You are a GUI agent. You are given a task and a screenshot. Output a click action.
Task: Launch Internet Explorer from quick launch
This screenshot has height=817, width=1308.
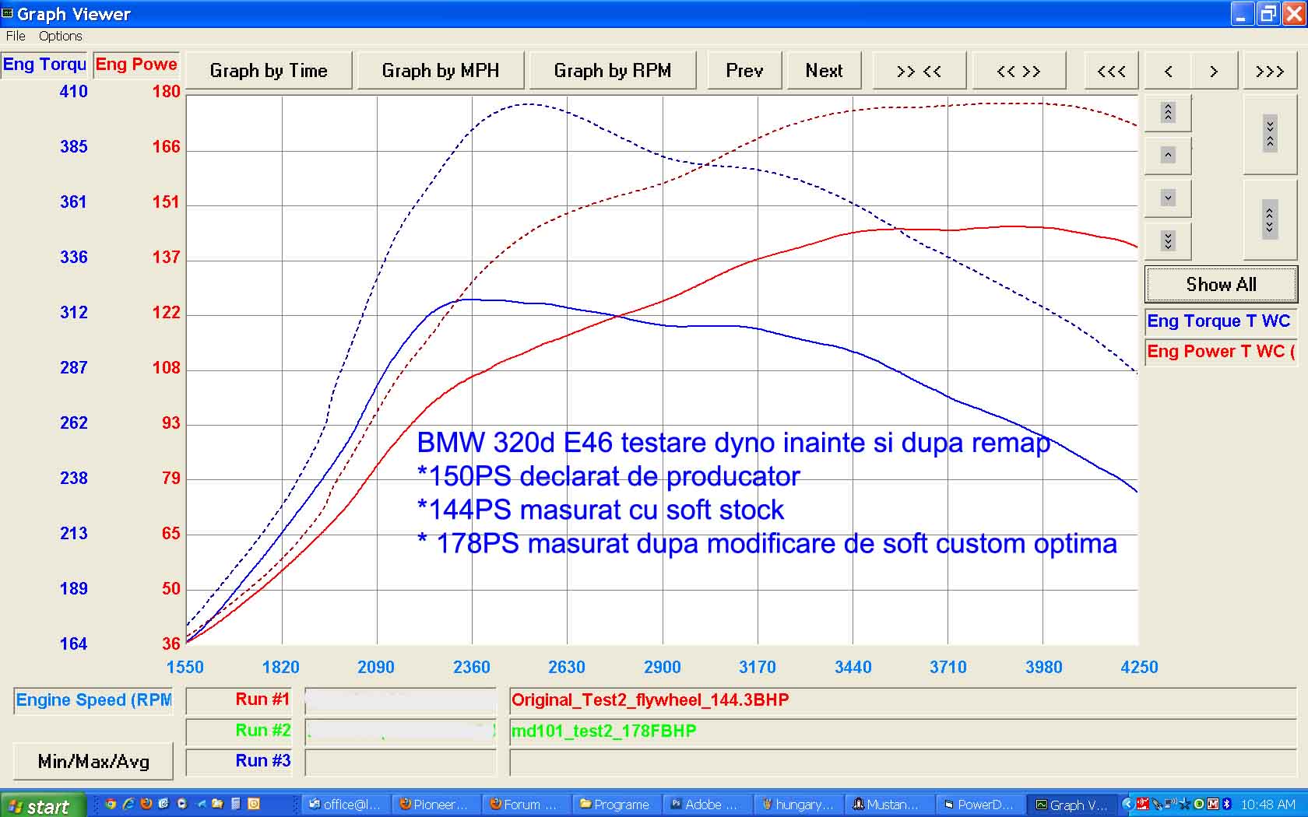pyautogui.click(x=128, y=804)
